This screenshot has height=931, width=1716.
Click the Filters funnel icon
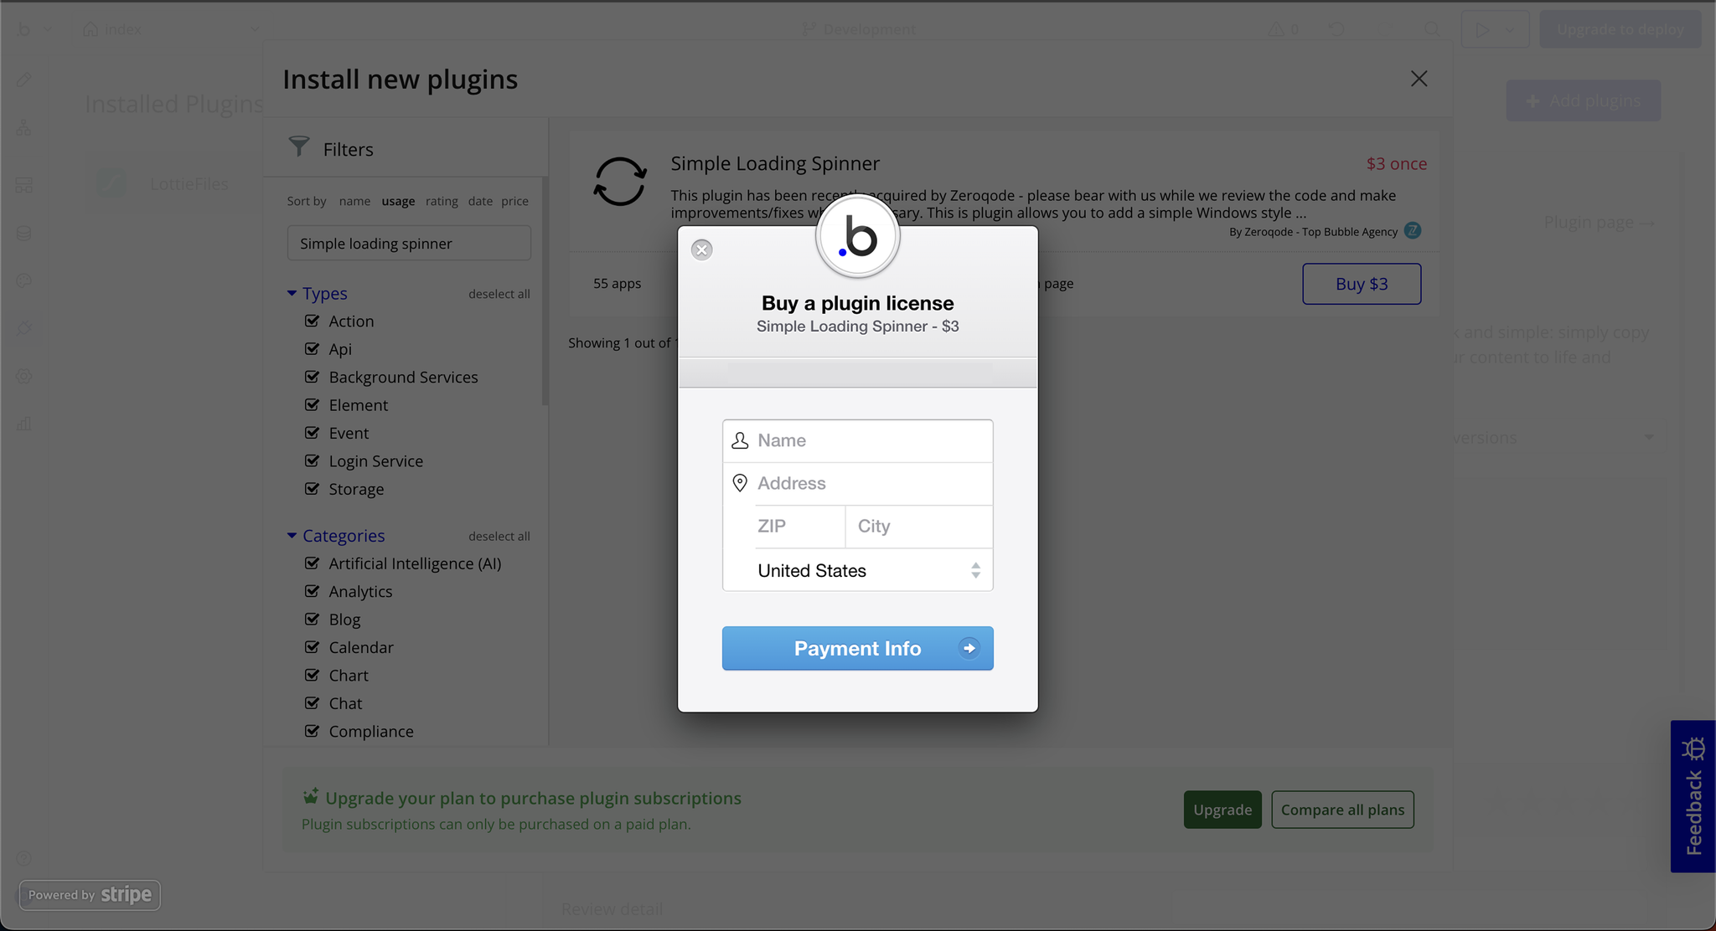click(x=299, y=147)
